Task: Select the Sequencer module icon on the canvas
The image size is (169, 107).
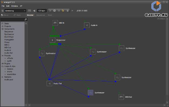Action: 52,40
